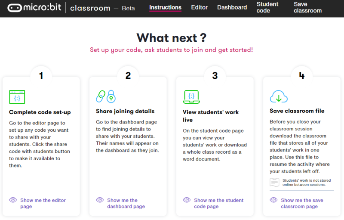Click the eye icon beside student code page link
Screen dimensions: 344x220
187,200
